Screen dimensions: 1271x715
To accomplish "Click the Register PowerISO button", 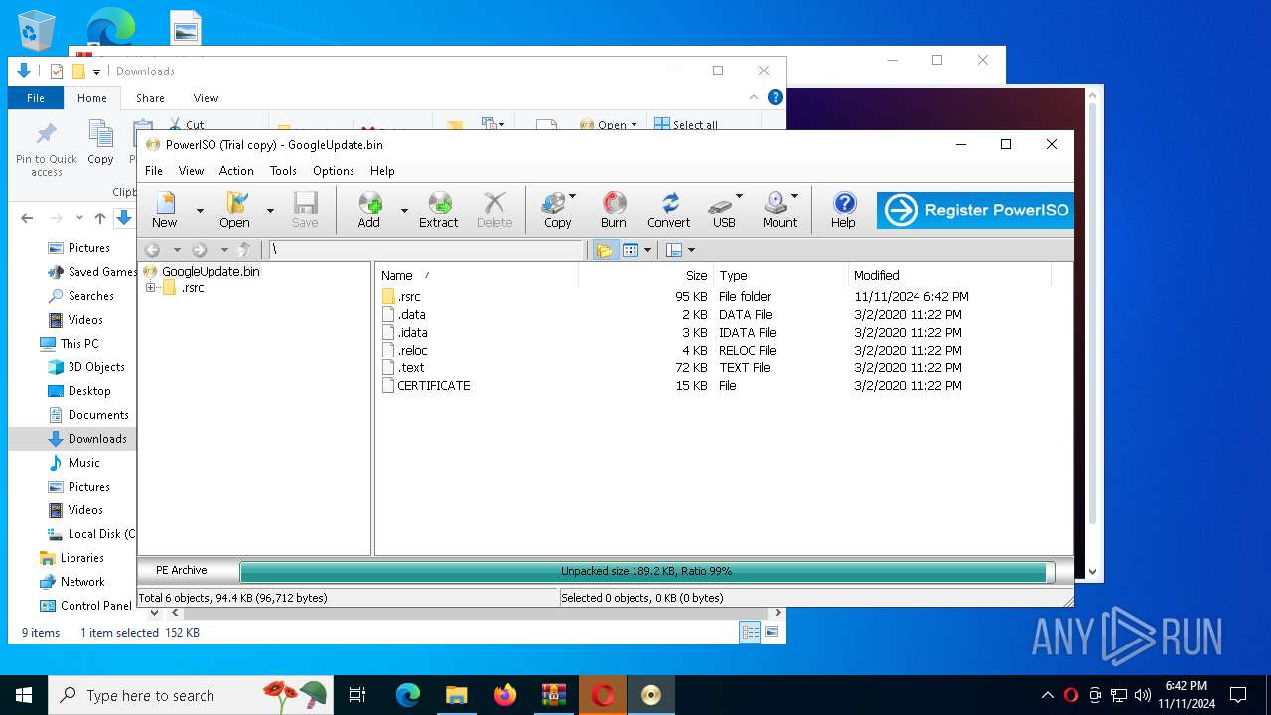I will coord(975,211).
